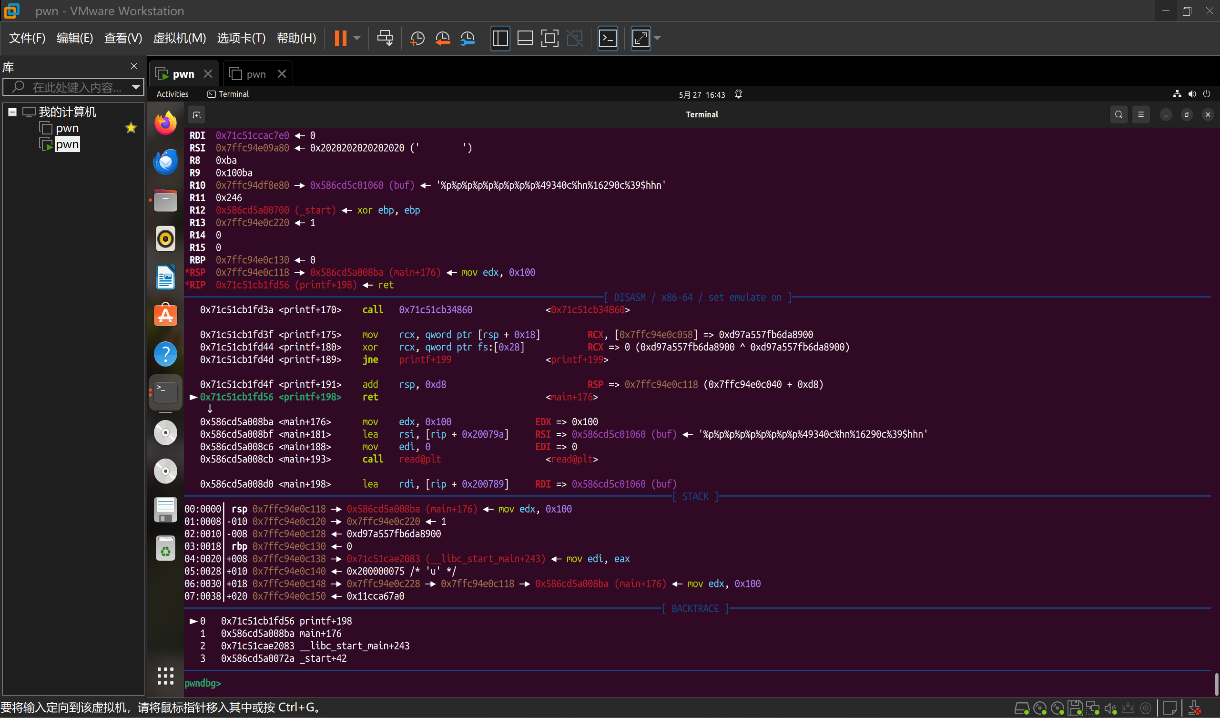This screenshot has width=1220, height=718.
Task: Open power options dropdown next to pause
Action: coord(357,38)
